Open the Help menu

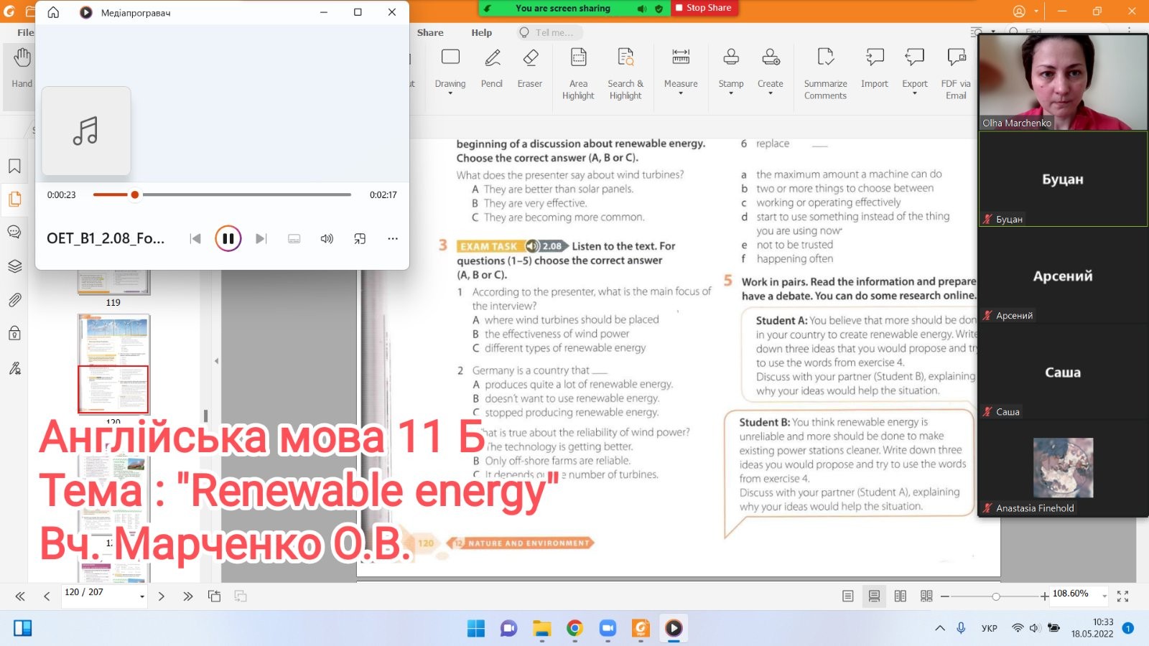[x=481, y=32]
